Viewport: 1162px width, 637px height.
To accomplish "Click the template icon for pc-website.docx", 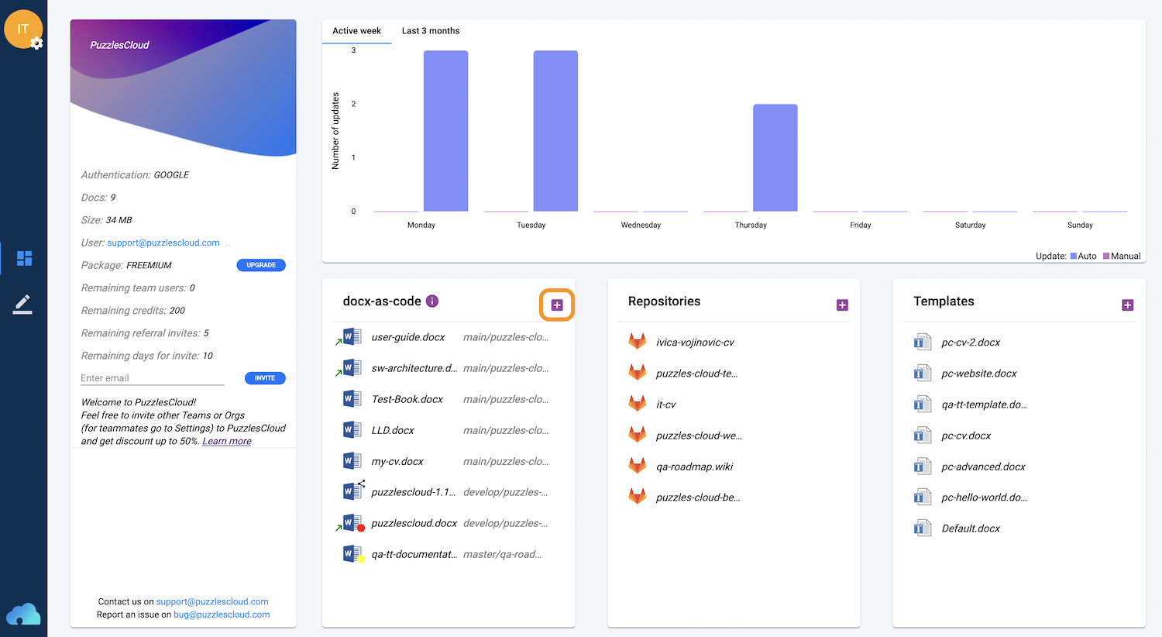I will [922, 373].
